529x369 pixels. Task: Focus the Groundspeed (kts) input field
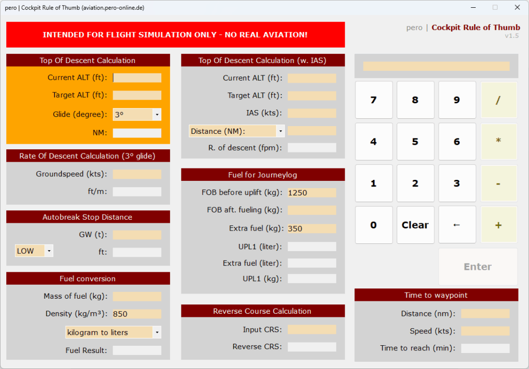tap(137, 175)
